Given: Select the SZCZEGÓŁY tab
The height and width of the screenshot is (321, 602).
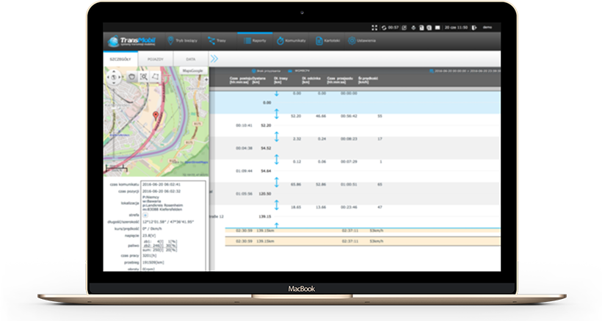Looking at the screenshot, I should pos(120,58).
